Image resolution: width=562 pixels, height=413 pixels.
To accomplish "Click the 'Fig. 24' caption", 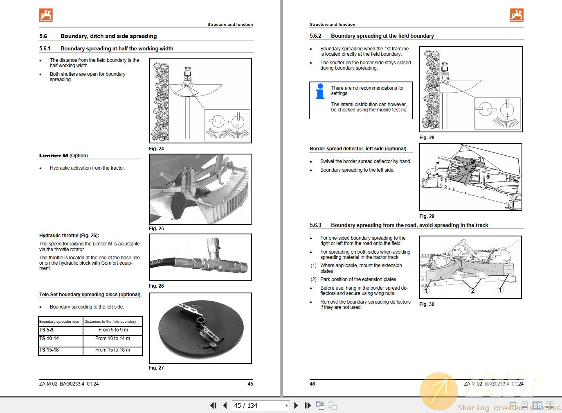I will pos(156,149).
